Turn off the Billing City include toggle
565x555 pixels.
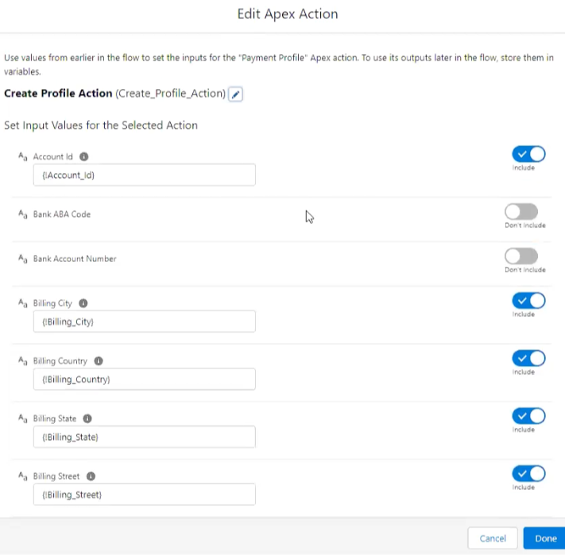click(528, 300)
